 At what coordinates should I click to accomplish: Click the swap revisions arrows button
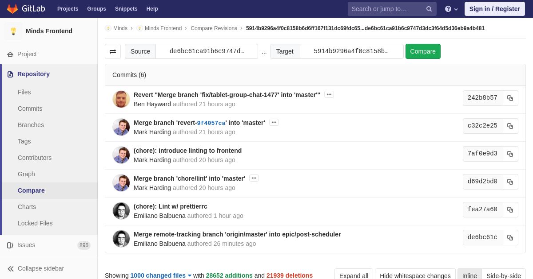(x=113, y=51)
